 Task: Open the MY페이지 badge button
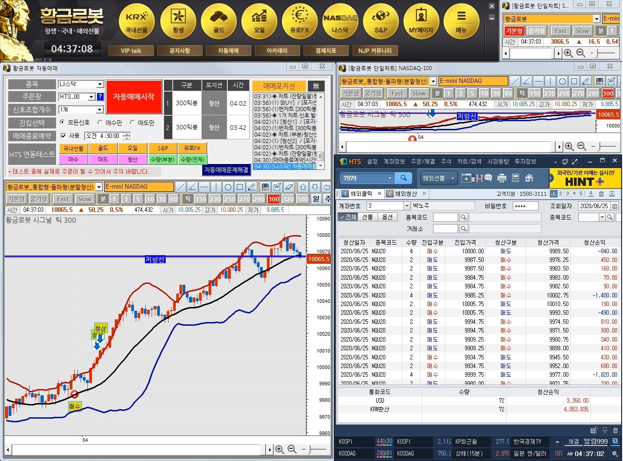point(421,21)
